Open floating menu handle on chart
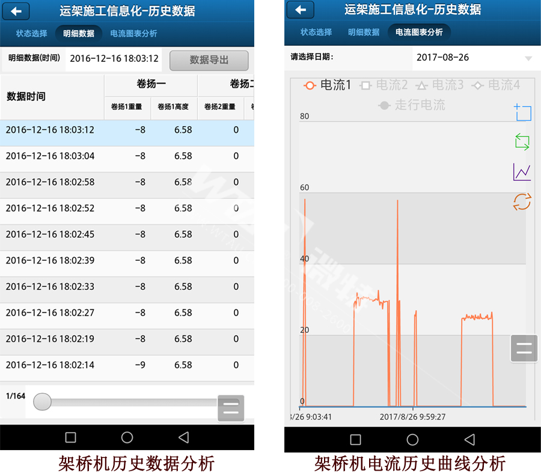The width and height of the screenshot is (541, 473). (524, 348)
